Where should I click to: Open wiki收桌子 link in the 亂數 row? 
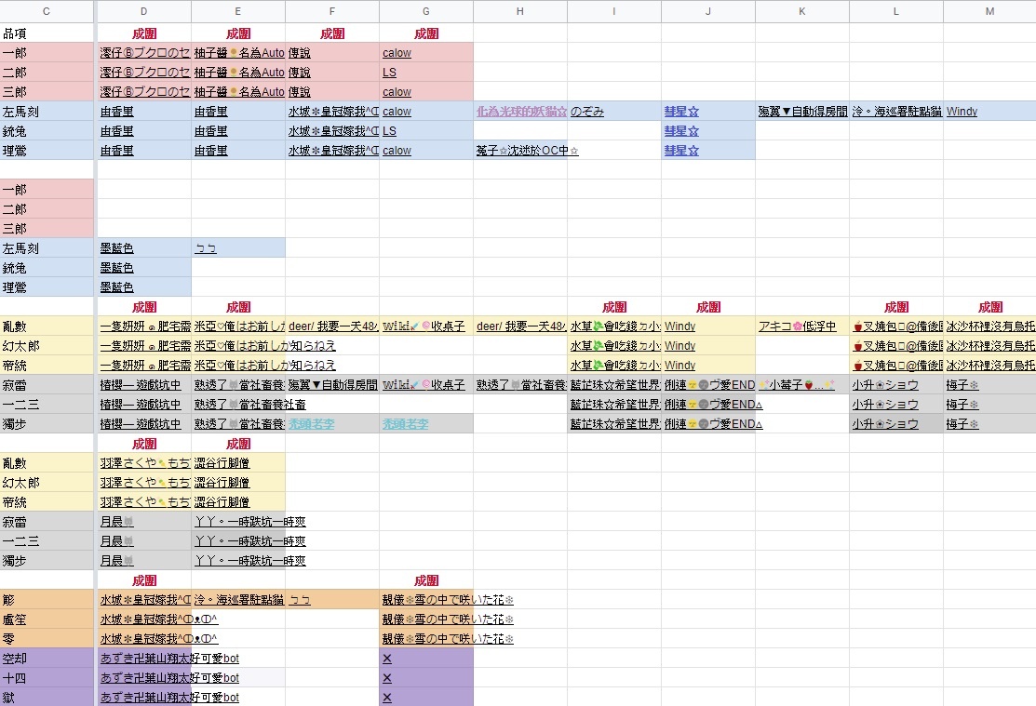coord(424,326)
